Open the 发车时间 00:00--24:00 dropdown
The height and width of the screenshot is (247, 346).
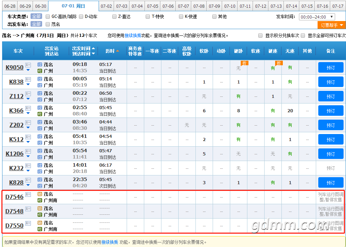(317, 17)
